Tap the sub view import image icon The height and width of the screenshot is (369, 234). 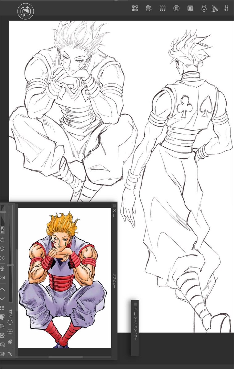(x=2, y=317)
